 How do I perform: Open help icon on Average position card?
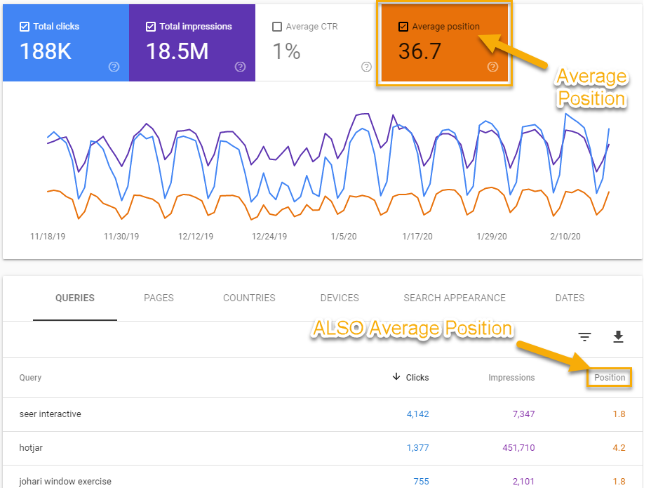[x=492, y=67]
